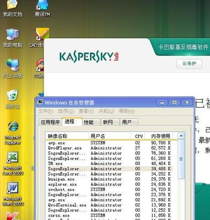
Task: Open the 查看(V) menu
Action: 86,111
